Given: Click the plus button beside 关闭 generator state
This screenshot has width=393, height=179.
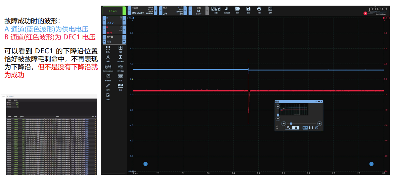Looking at the screenshot, I should pyautogui.click(x=124, y=41).
